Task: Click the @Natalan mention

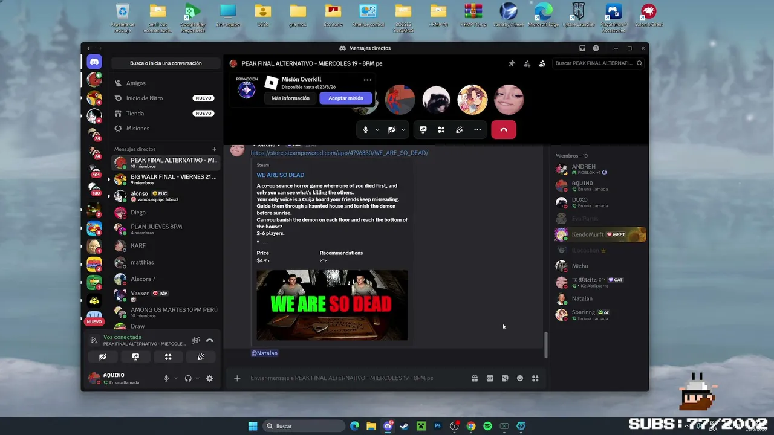Action: pyautogui.click(x=264, y=353)
